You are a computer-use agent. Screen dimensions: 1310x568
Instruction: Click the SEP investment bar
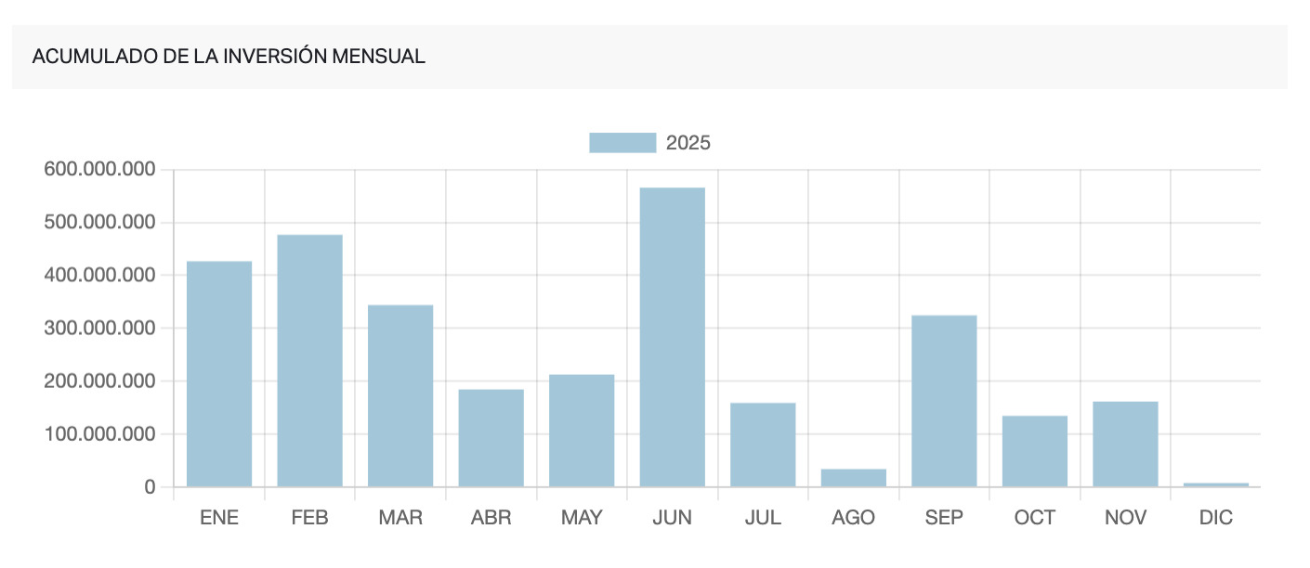tap(944, 401)
